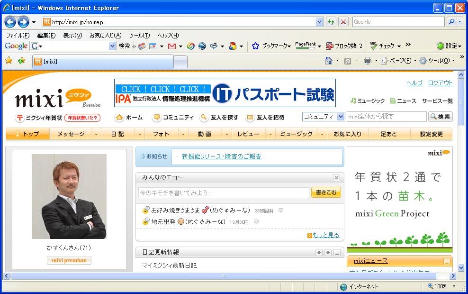Open the ツール(T) menu
The height and width of the screenshot is (294, 468).
coord(139,36)
